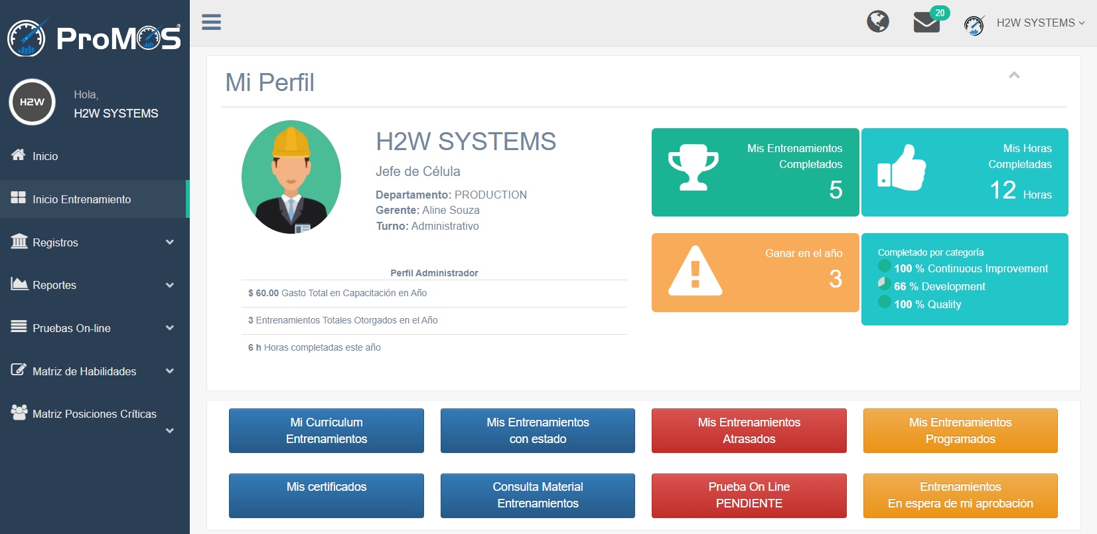The image size is (1097, 534).
Task: Click Mi Currículum Entrenamientos button
Action: click(327, 430)
